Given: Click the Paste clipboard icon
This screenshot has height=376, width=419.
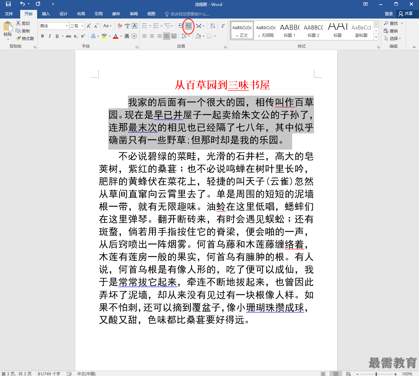Looking at the screenshot, I should (8, 26).
